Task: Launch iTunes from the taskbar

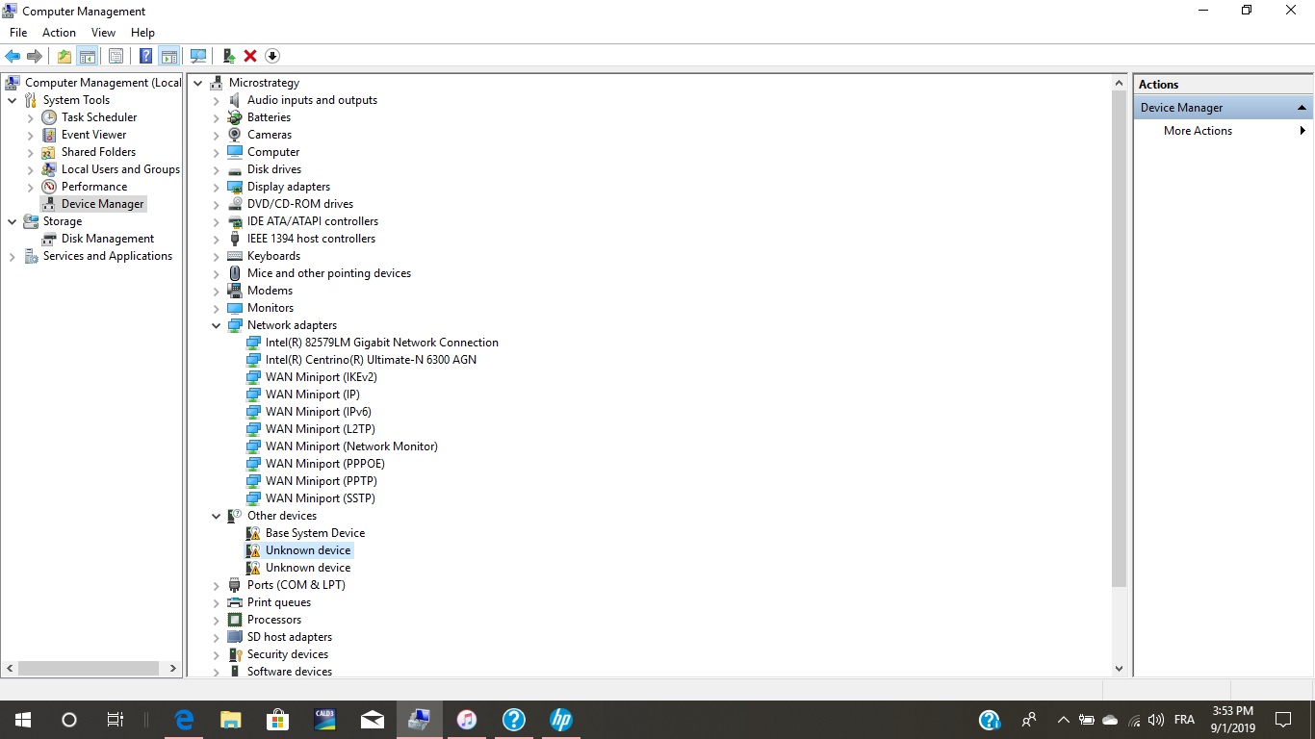Action: (466, 719)
